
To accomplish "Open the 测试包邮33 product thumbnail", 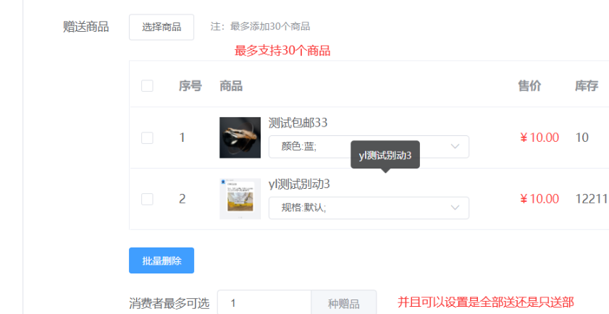I will [x=240, y=137].
